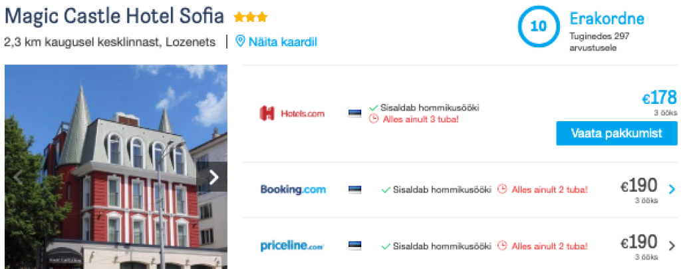The image size is (681, 269).
Task: Open Booking.com offer via right chevron
Action: pyautogui.click(x=672, y=190)
